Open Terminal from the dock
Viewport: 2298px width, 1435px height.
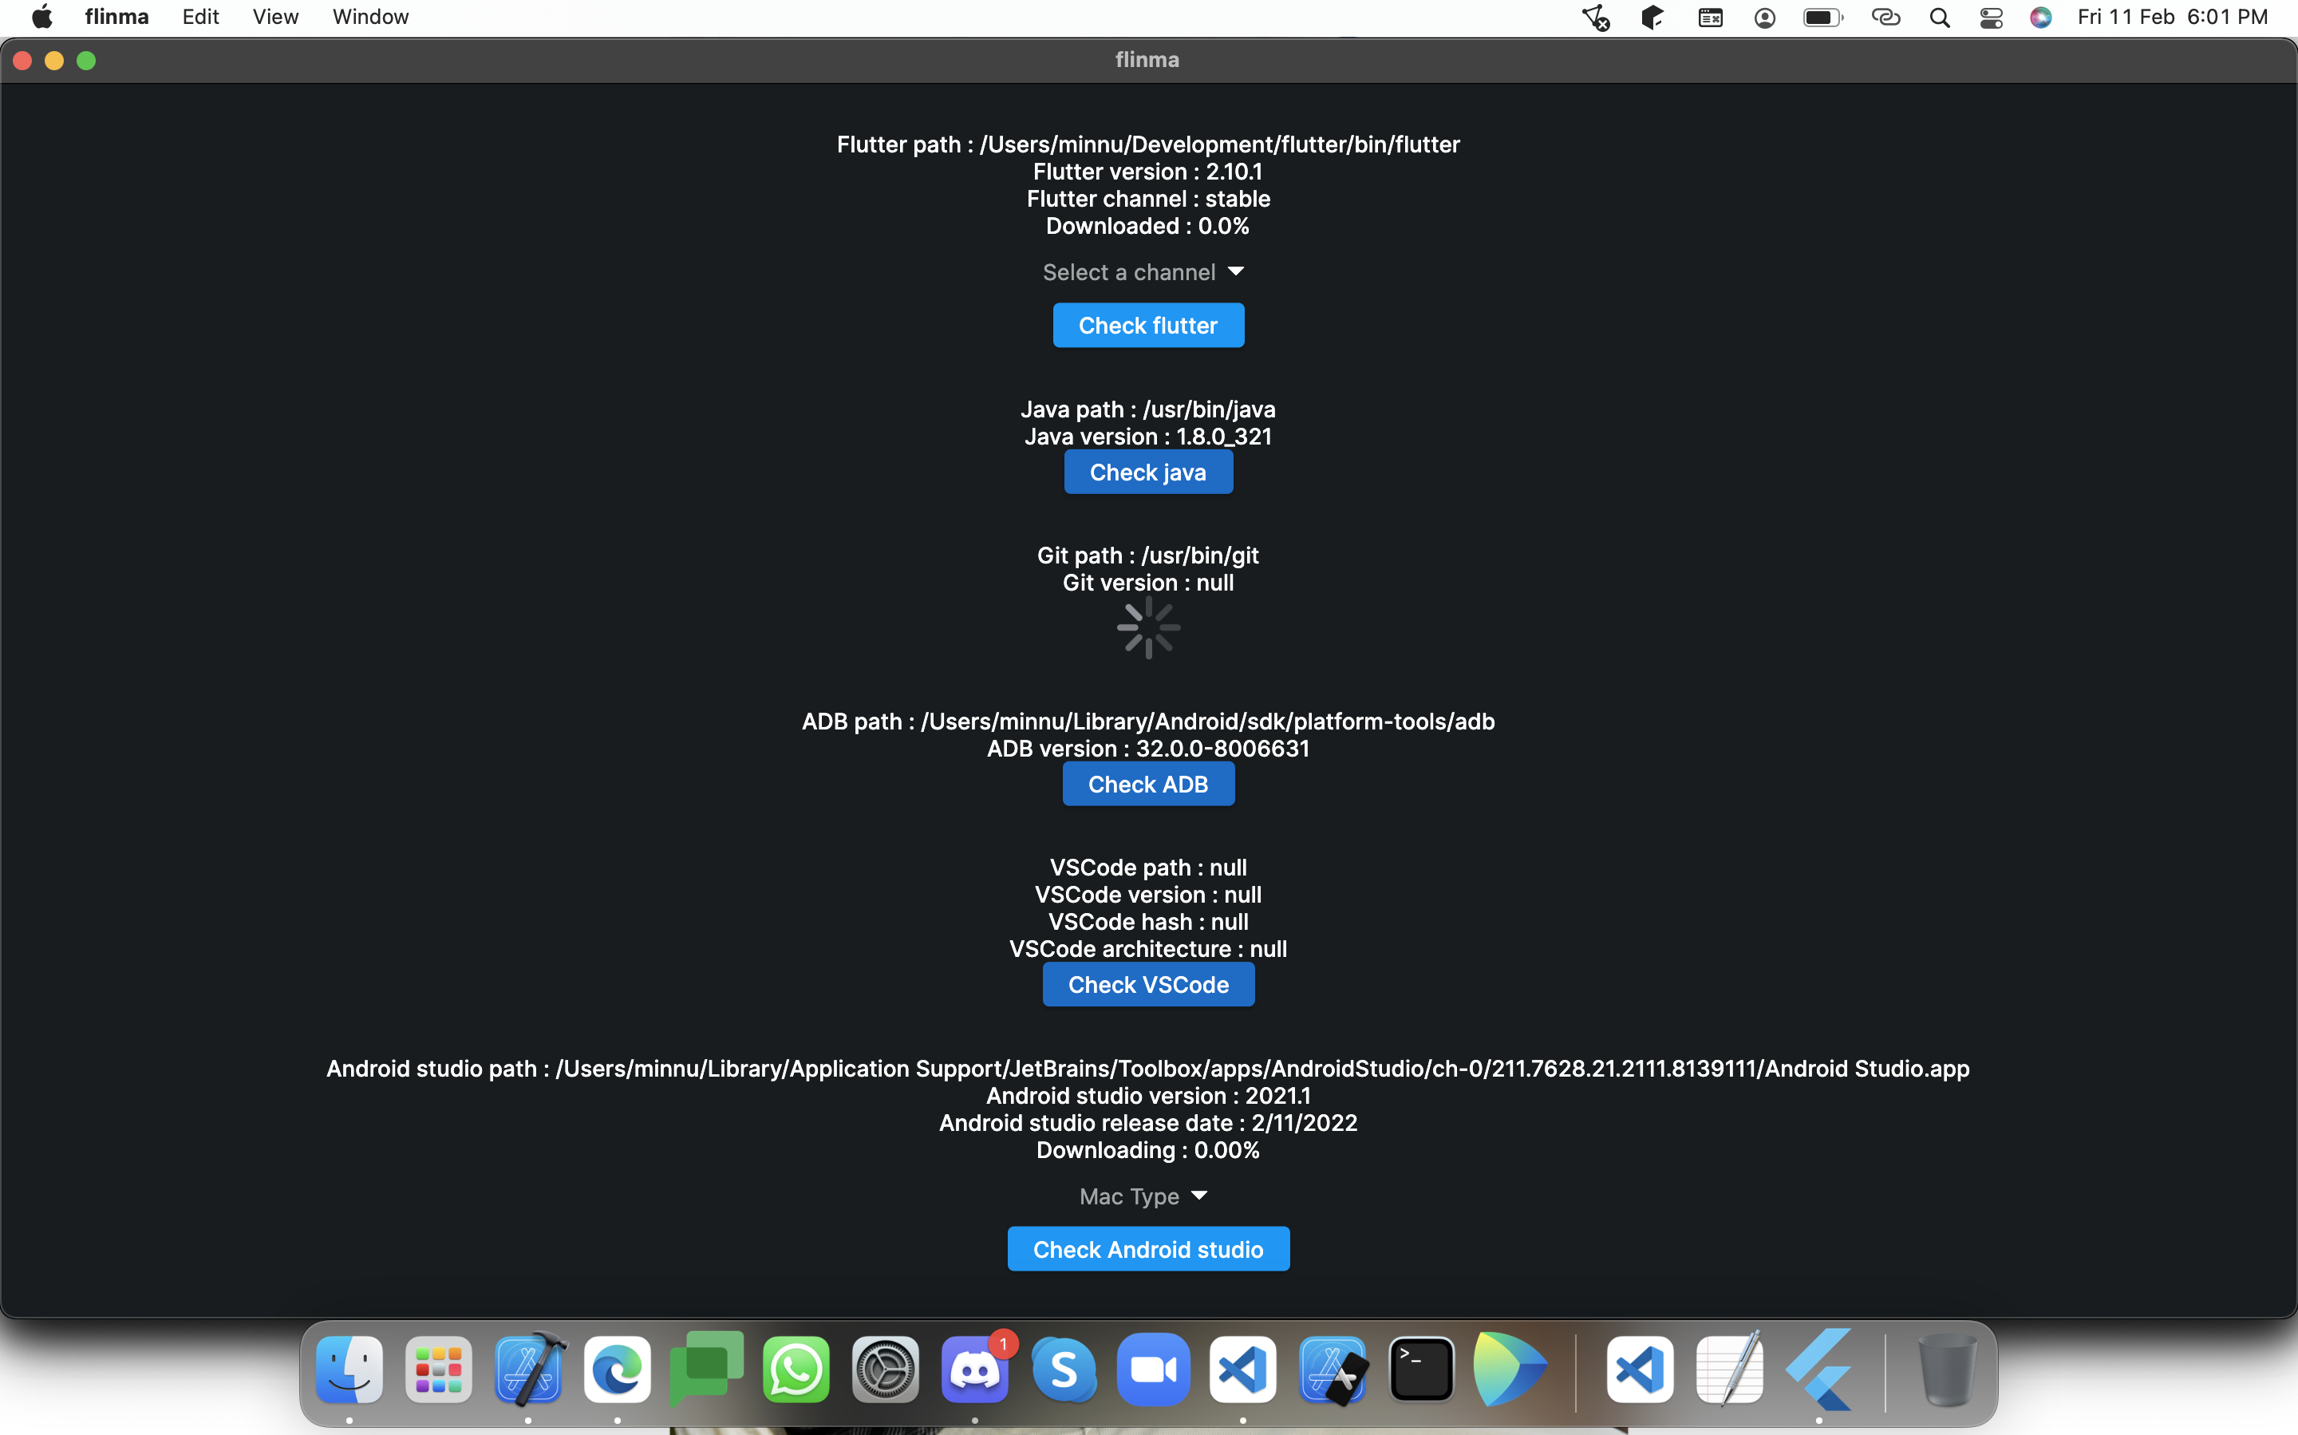pyautogui.click(x=1421, y=1370)
